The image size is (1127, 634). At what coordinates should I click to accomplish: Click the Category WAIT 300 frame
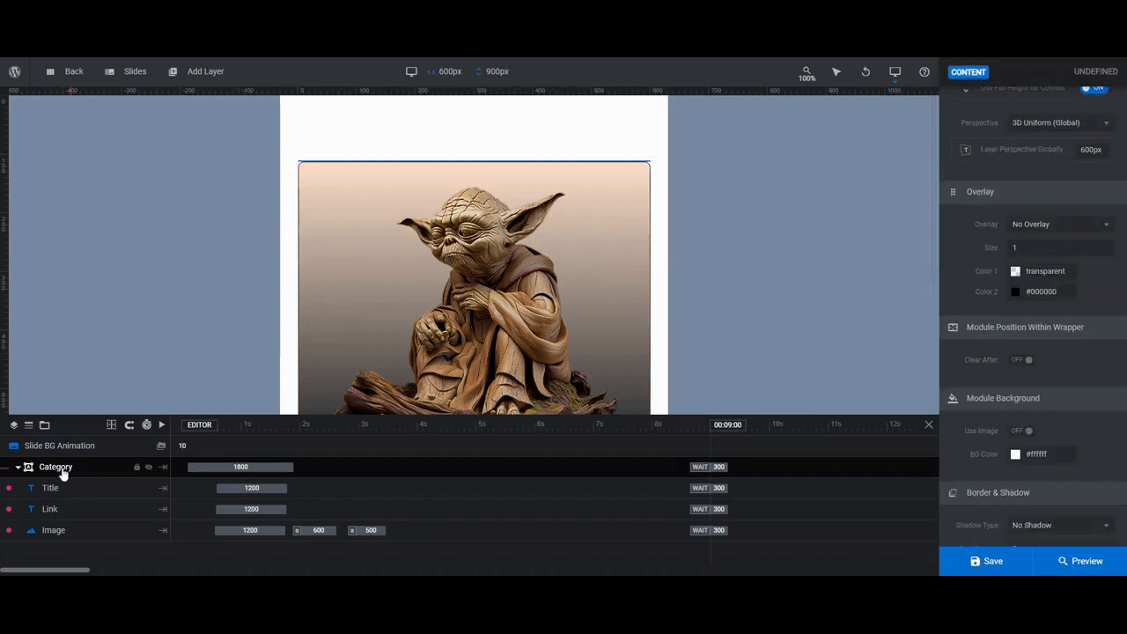pyautogui.click(x=709, y=468)
